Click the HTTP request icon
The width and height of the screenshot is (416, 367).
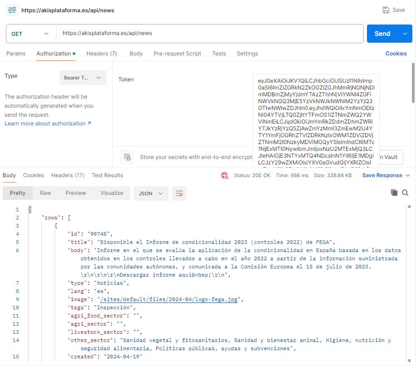pos(12,10)
